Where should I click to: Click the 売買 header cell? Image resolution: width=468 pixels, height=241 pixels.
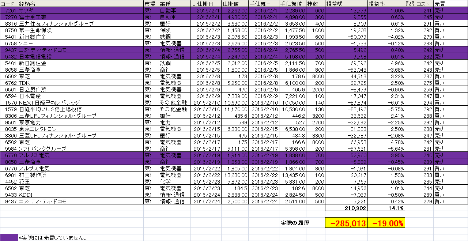450,4
